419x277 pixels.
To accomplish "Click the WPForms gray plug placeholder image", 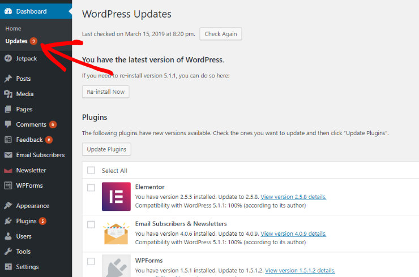I will pos(116,266).
